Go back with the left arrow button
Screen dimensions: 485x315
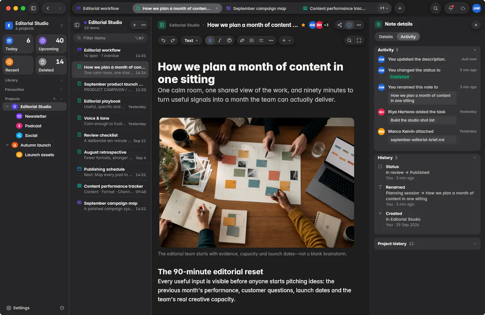click(48, 8)
